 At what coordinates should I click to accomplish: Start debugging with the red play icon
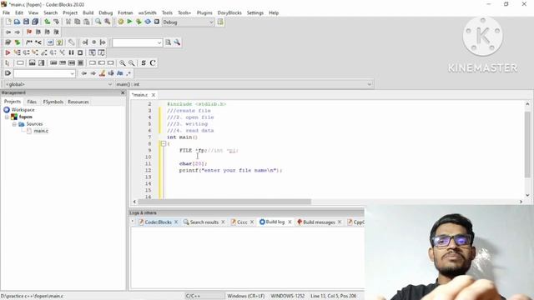click(x=8, y=52)
